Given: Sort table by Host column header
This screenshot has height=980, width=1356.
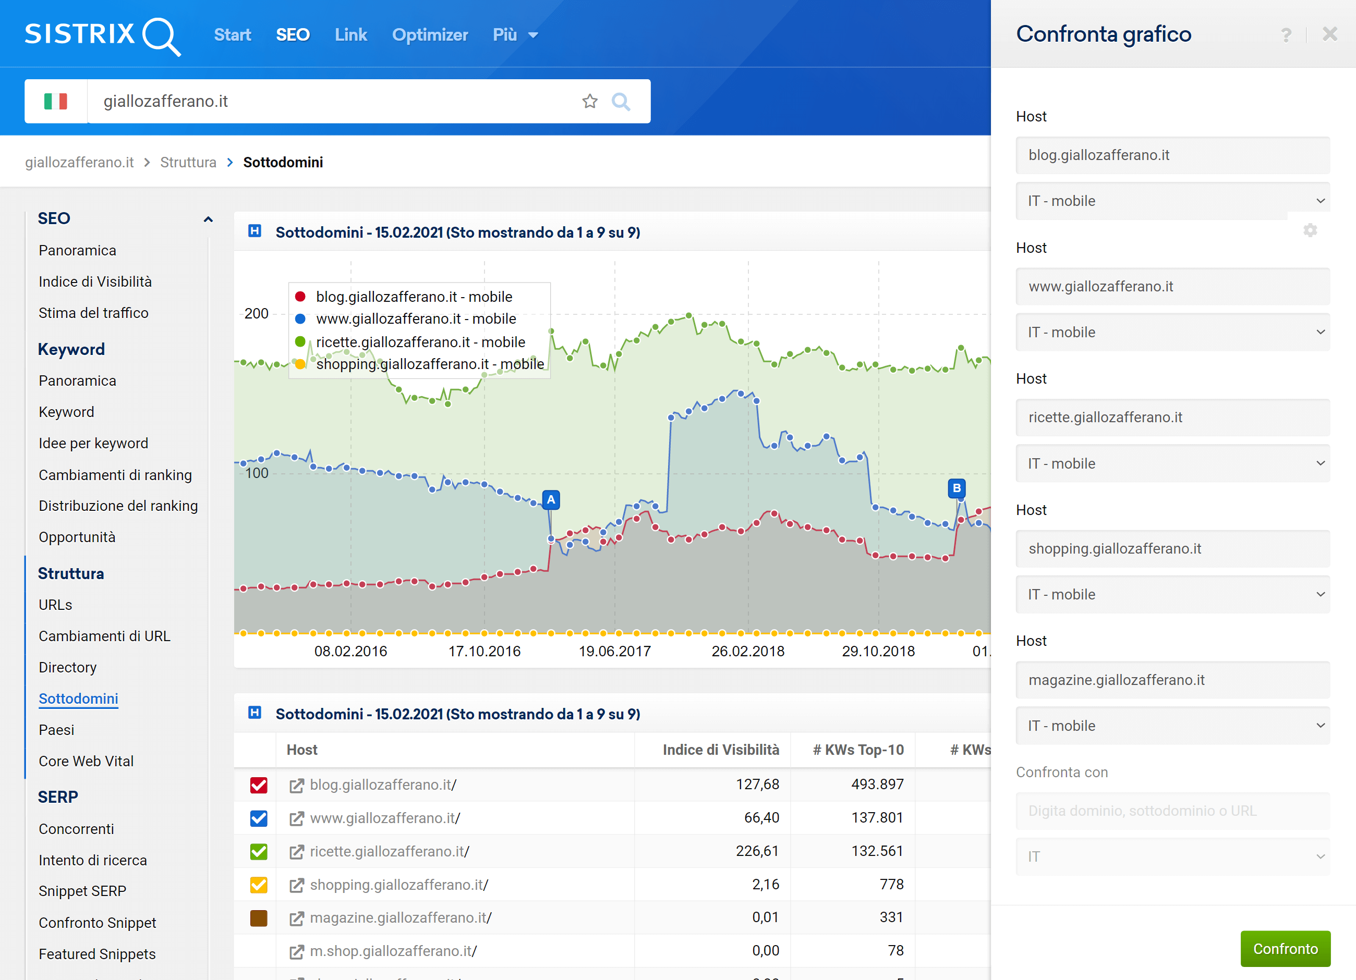Looking at the screenshot, I should 302,750.
